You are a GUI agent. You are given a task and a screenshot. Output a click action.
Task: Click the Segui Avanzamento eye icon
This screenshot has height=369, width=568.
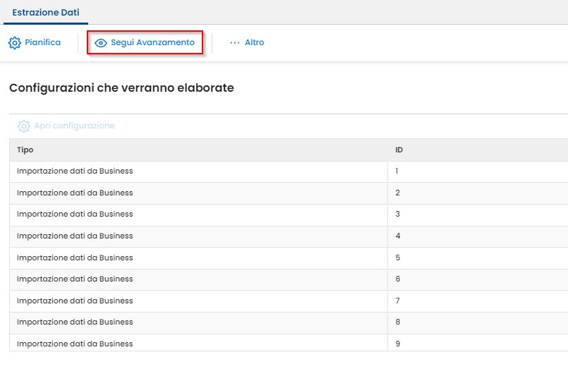tap(101, 43)
